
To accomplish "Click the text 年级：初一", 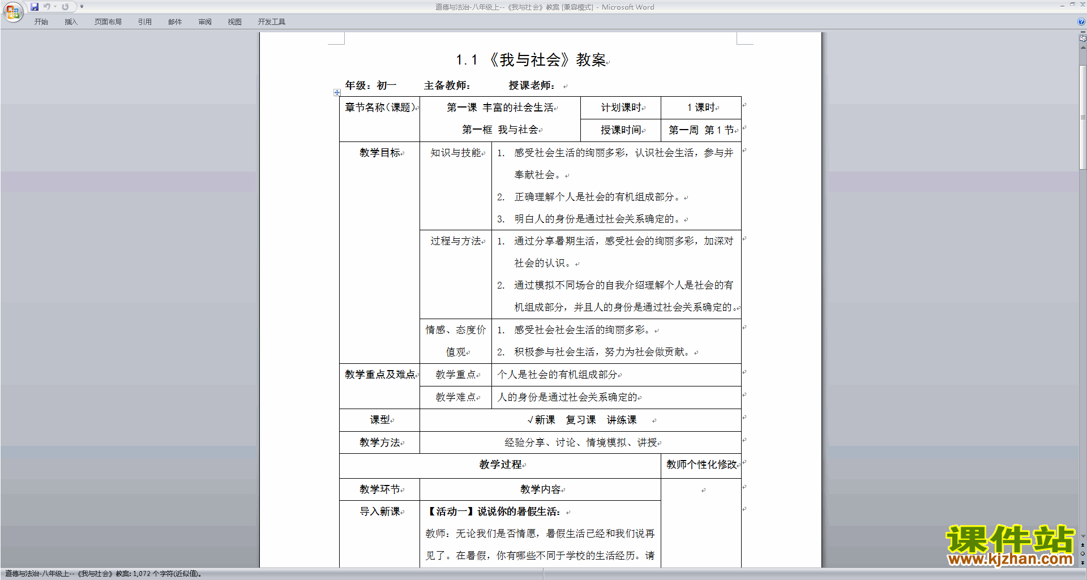I will point(371,85).
